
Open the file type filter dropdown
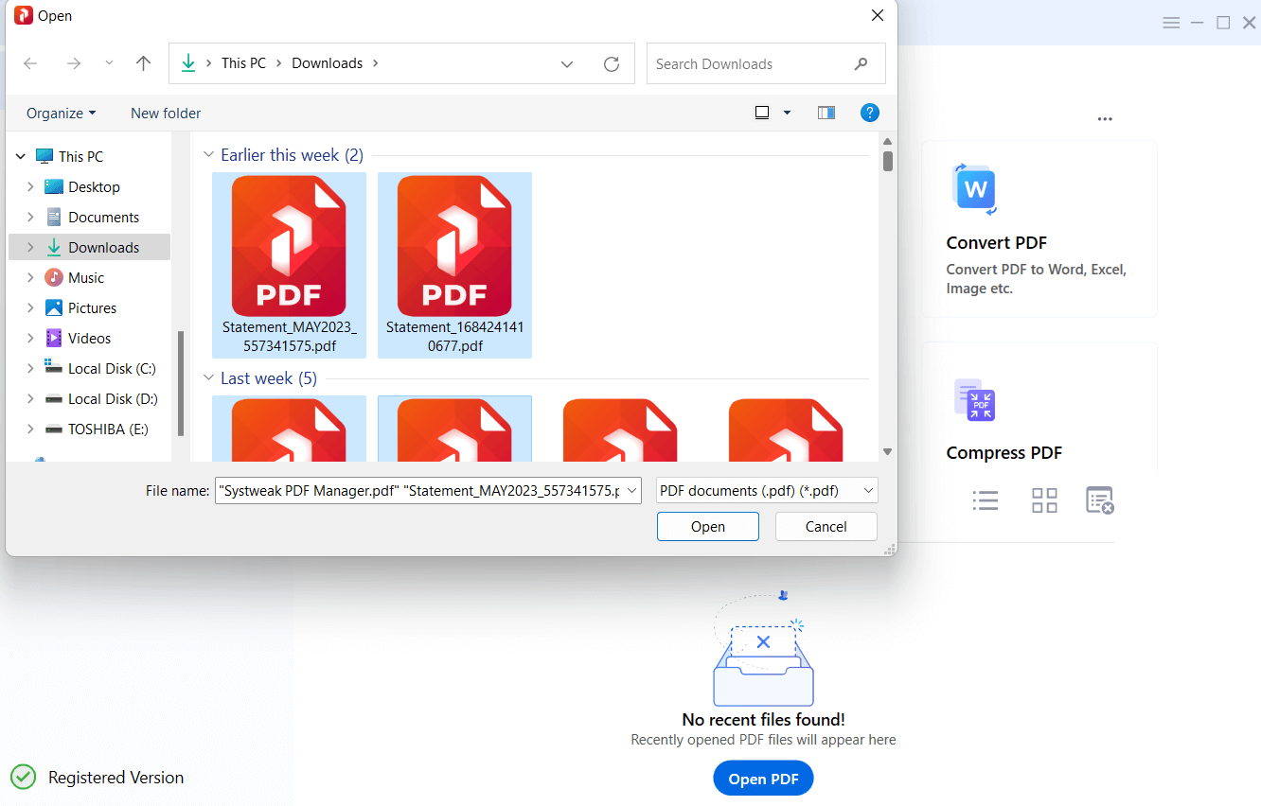[x=767, y=490]
